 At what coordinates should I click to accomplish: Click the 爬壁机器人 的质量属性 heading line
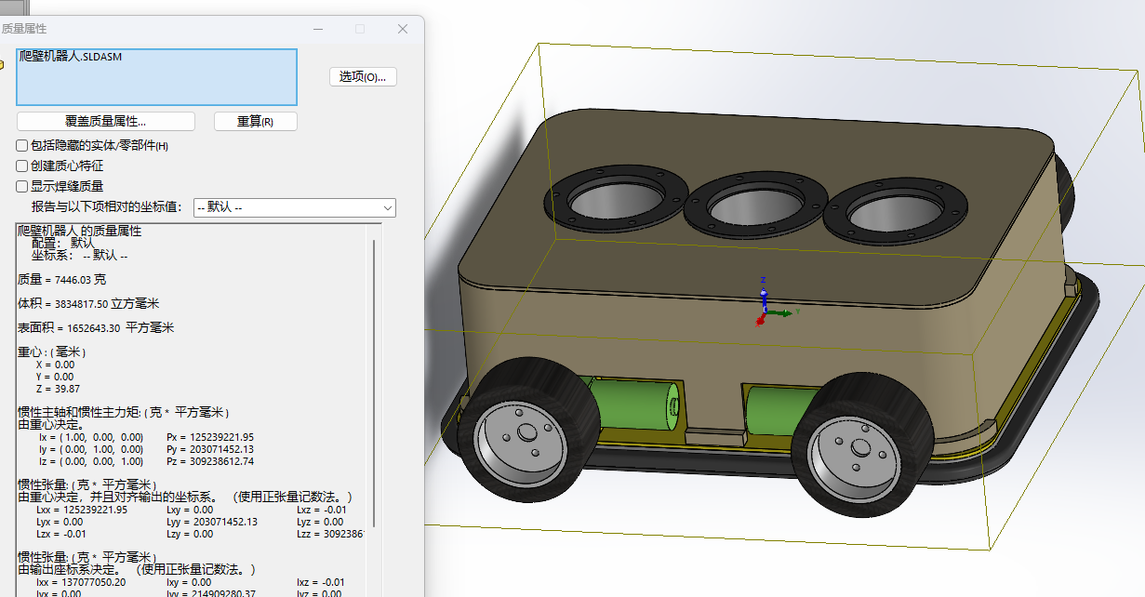(x=80, y=231)
